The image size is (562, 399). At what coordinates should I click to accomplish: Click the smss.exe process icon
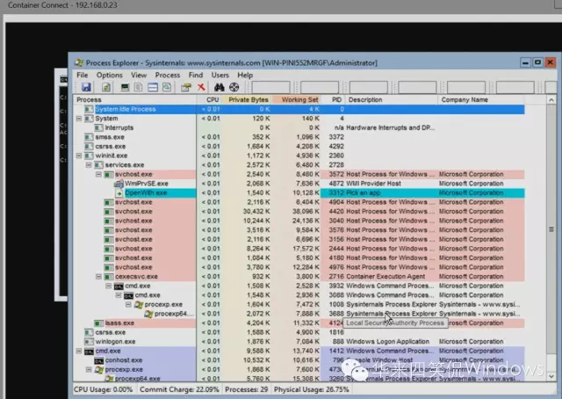(89, 137)
